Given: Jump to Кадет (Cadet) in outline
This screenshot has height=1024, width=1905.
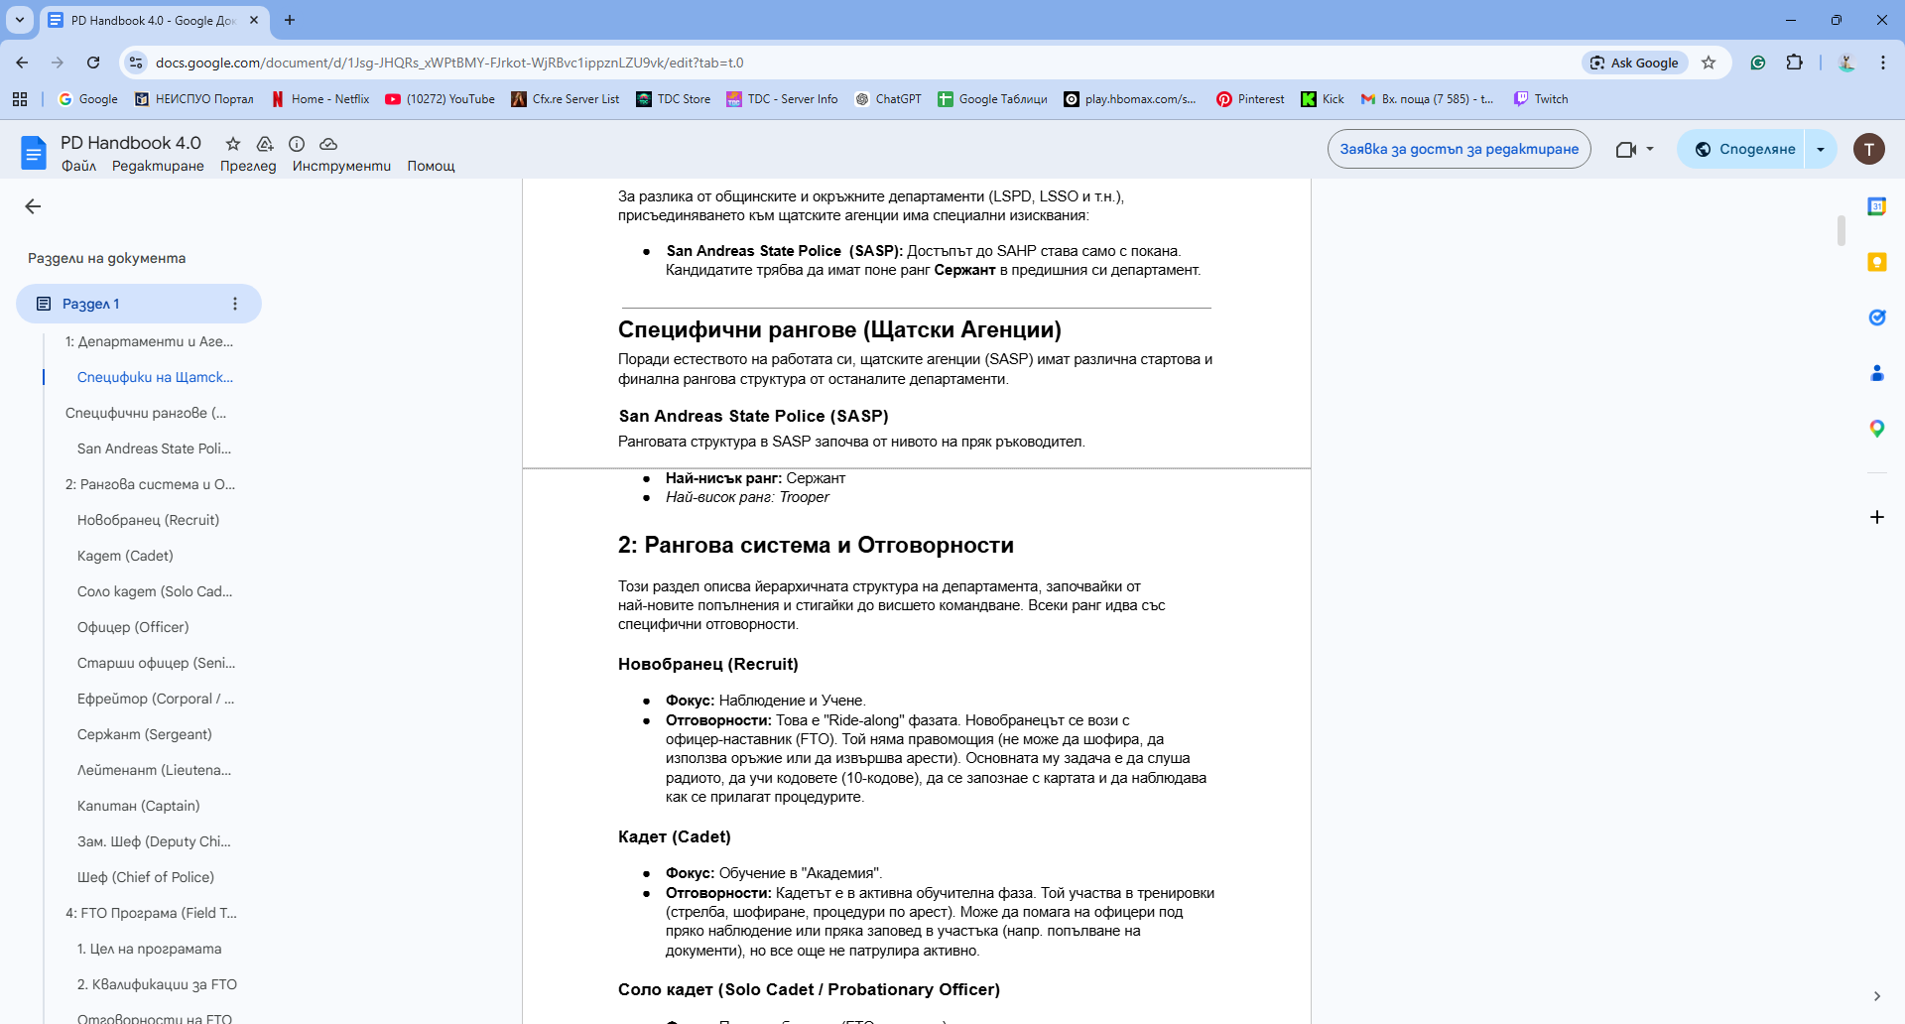Looking at the screenshot, I should (x=125, y=556).
